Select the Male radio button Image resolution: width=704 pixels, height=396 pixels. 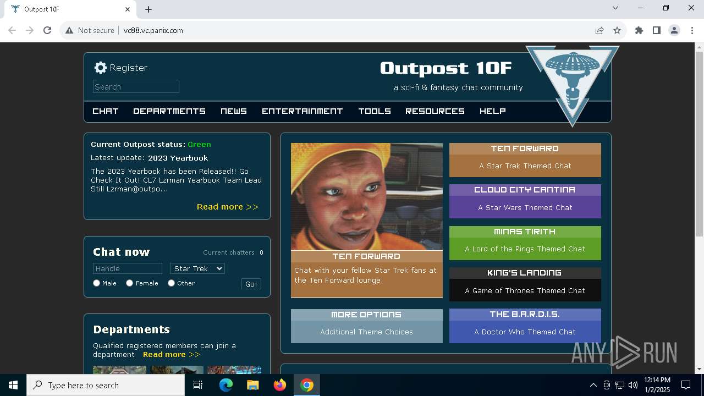97,283
